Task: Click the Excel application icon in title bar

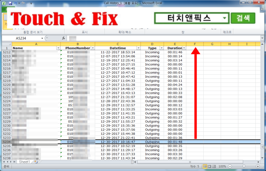Action: pos(4,3)
